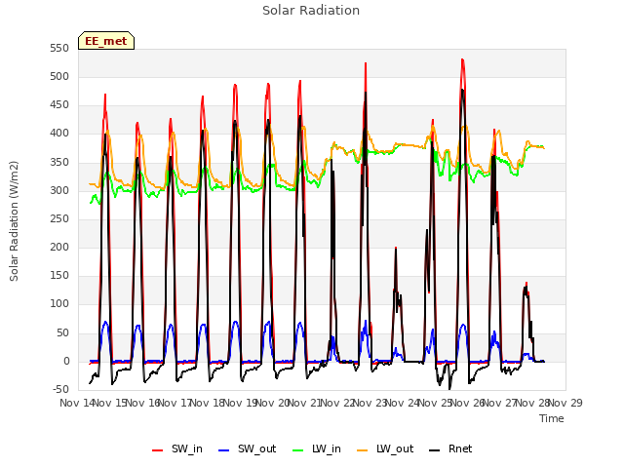Click the 150 y-axis tick label
The height and width of the screenshot is (468, 624).
click(x=59, y=276)
